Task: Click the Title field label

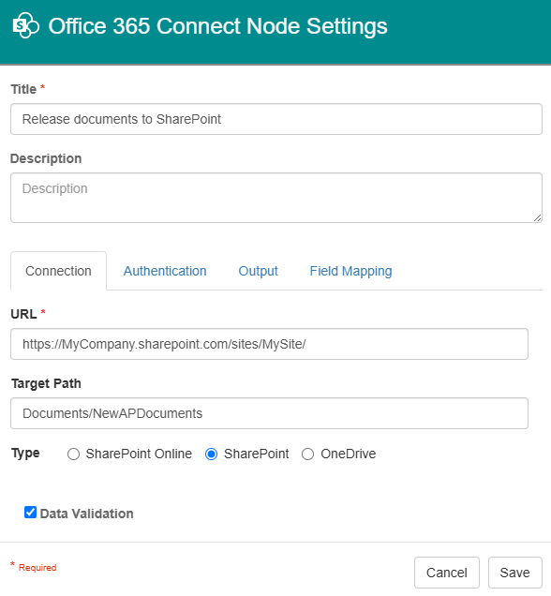Action: coord(23,89)
